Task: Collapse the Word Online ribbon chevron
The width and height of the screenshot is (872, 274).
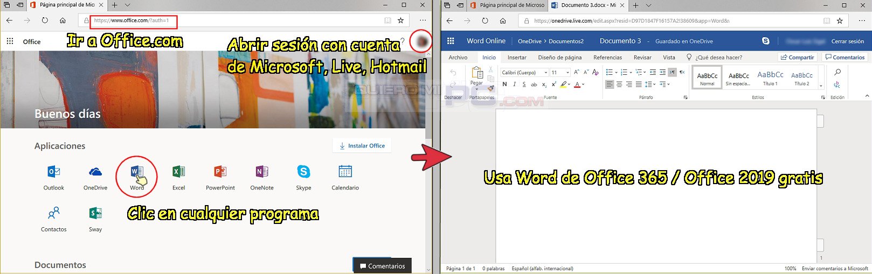Action: click(867, 96)
